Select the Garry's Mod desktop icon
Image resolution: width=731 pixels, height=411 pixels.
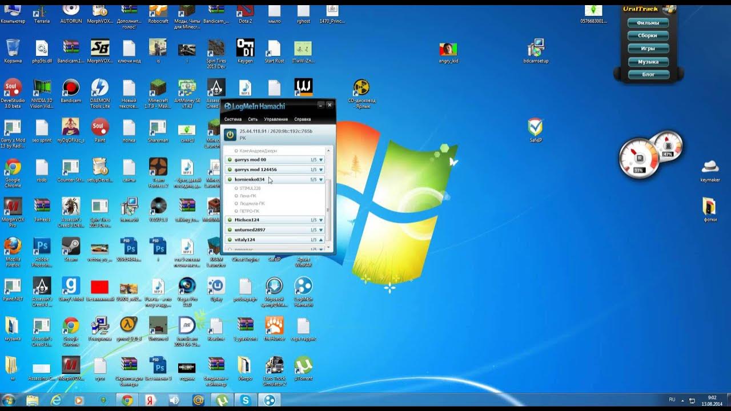pyautogui.click(x=71, y=288)
